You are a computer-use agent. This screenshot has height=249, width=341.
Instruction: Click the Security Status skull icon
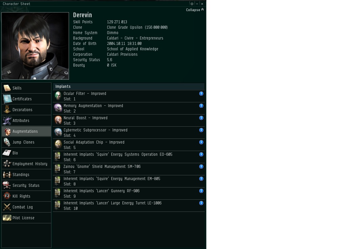coord(7,185)
